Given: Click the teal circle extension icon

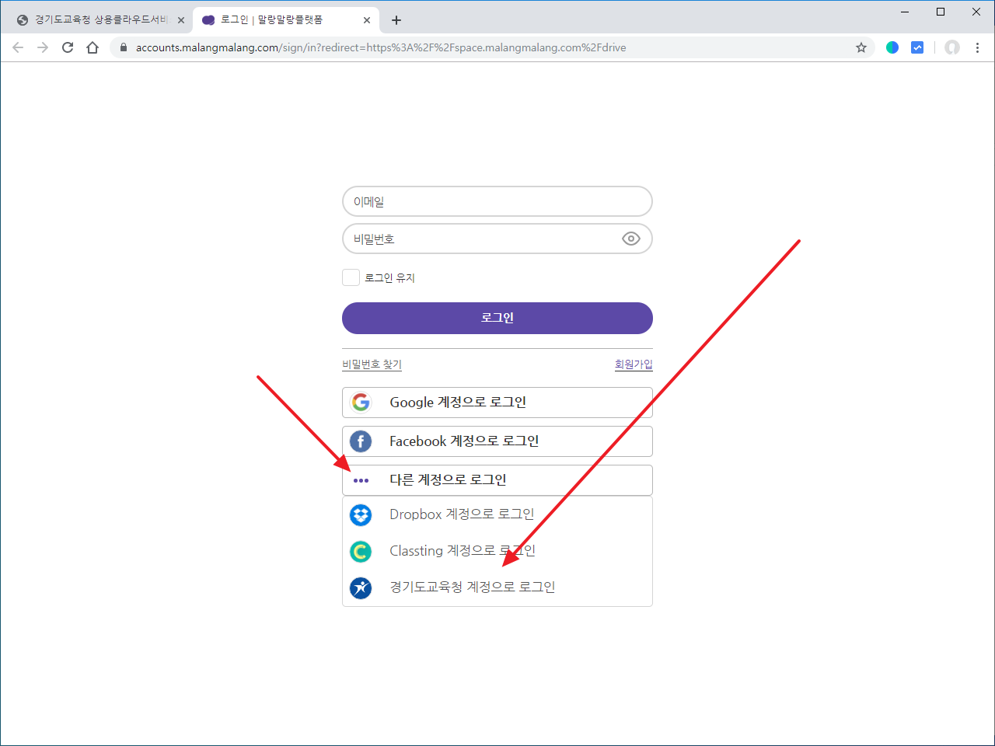Looking at the screenshot, I should (892, 47).
